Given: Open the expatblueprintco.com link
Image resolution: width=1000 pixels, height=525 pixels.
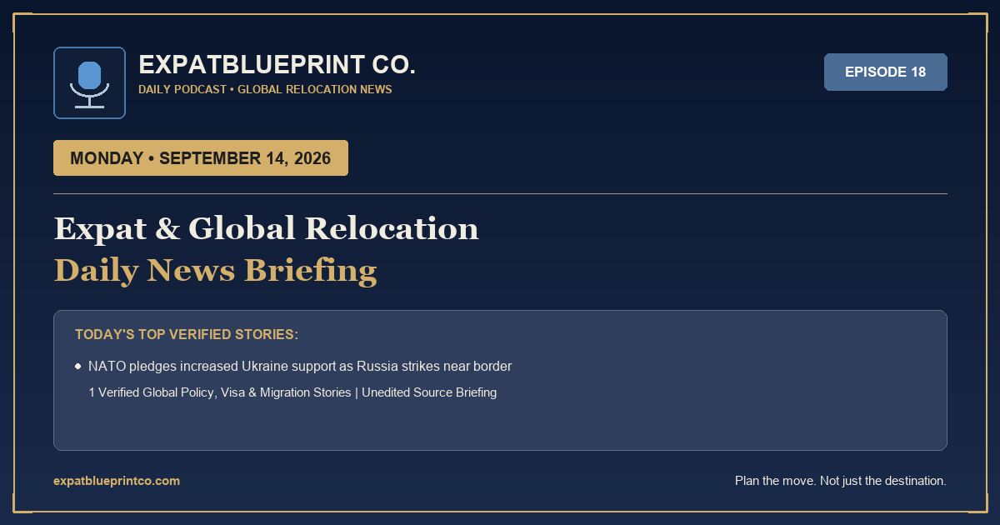Looking at the screenshot, I should 117,481.
